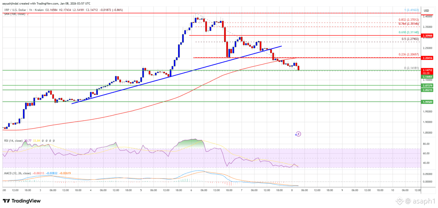The height and width of the screenshot is (208, 438).
Task: Select the 2.20416 red price level label
Action: click(x=428, y=58)
